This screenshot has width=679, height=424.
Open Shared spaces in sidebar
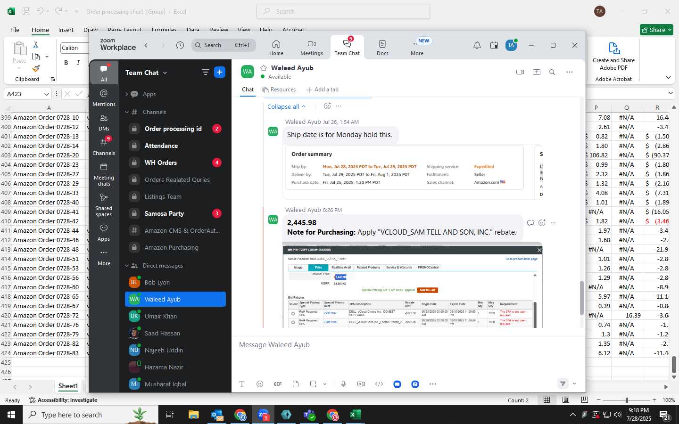point(104,205)
